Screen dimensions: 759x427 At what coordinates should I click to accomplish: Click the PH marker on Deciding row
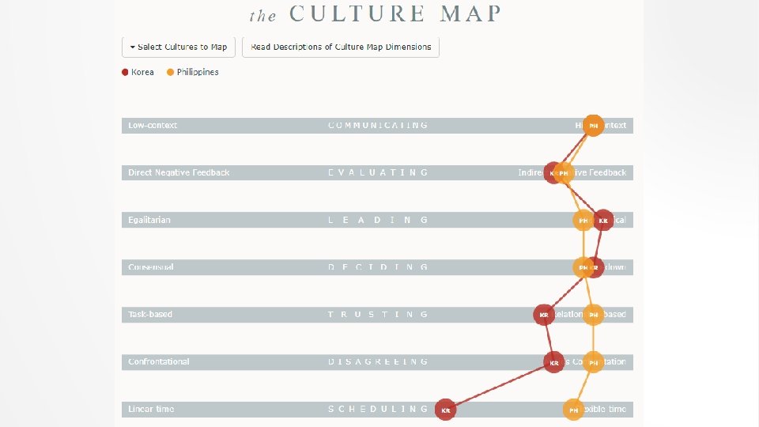pyautogui.click(x=583, y=267)
